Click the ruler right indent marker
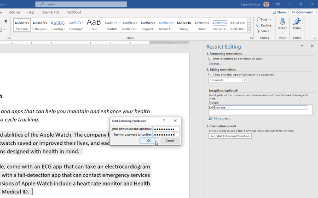Screen dimensions: 318x198 [x=150, y=43]
